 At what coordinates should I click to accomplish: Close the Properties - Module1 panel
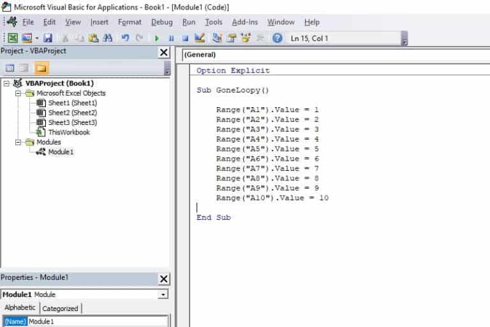point(164,279)
